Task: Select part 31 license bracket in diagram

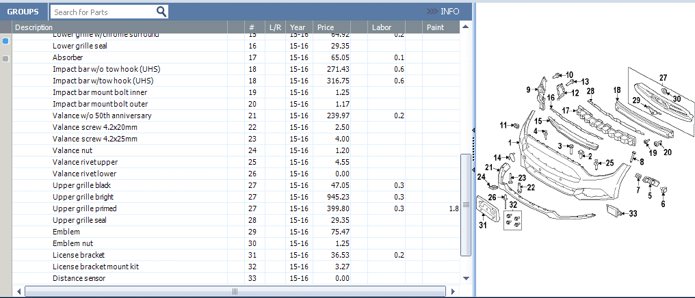Action: click(x=483, y=226)
